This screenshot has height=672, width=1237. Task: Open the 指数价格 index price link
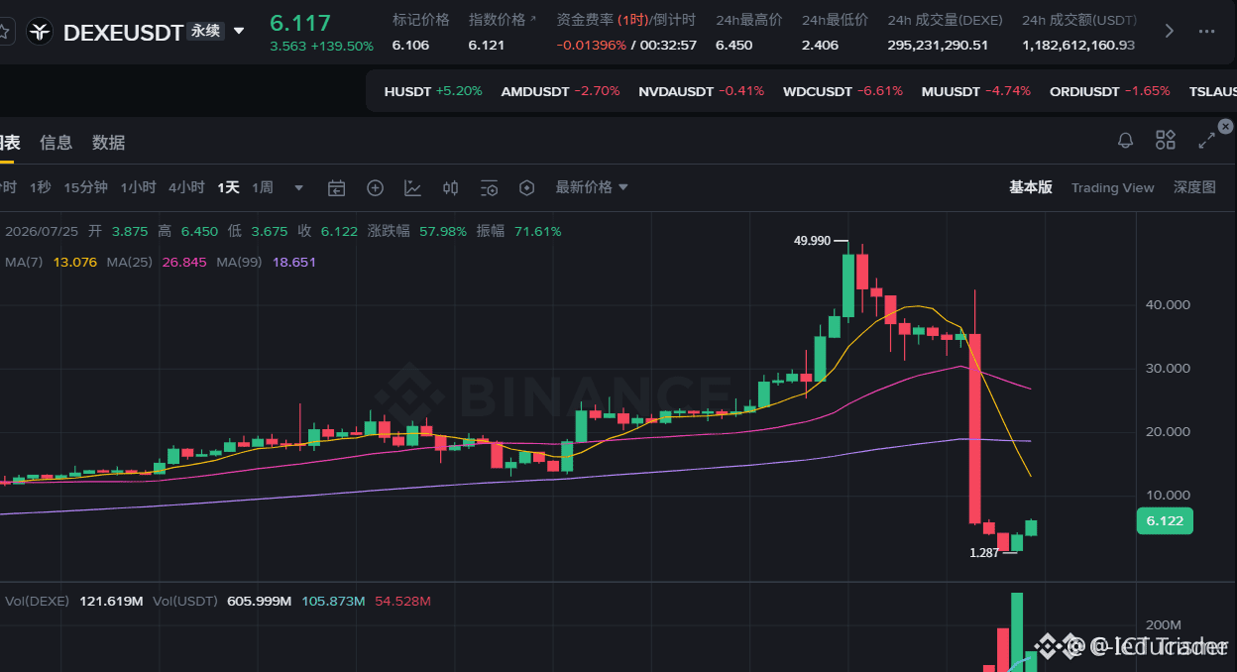[501, 20]
